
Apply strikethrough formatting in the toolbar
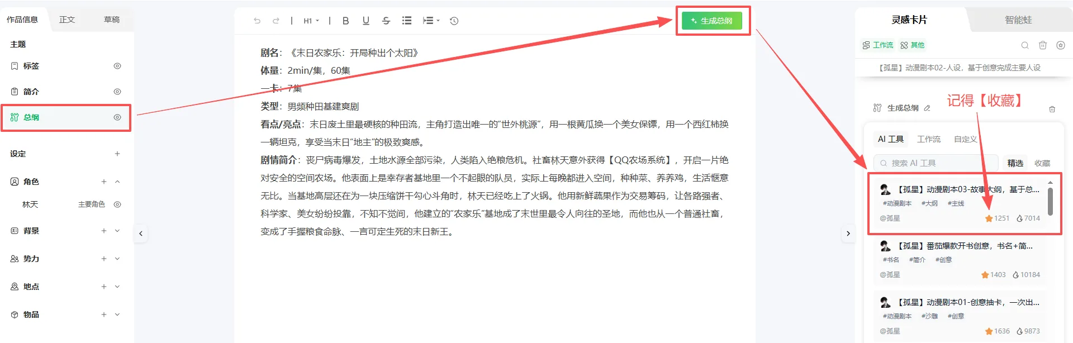coord(386,21)
